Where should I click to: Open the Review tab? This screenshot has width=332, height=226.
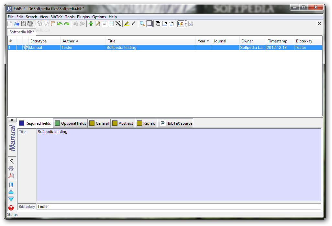(x=146, y=123)
